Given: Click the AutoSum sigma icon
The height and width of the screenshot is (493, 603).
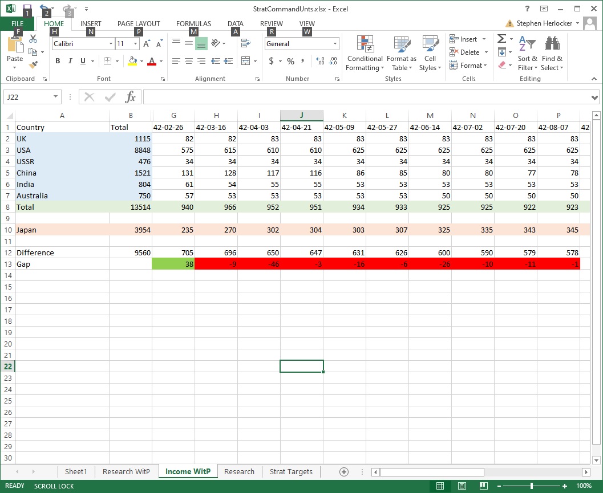Looking at the screenshot, I should (x=501, y=38).
